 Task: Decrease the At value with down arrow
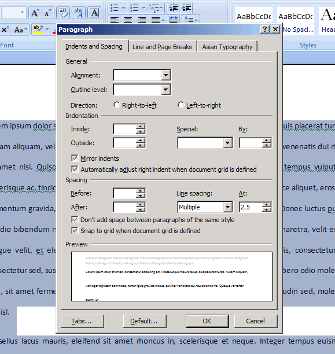click(267, 210)
